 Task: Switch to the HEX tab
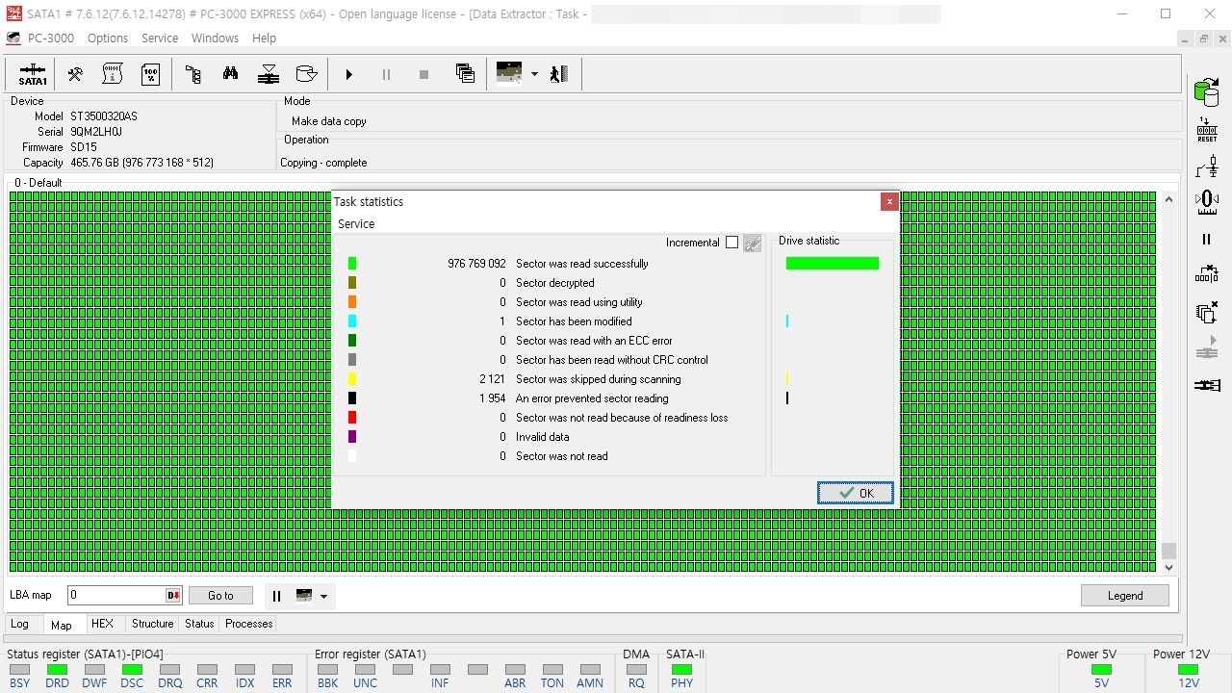[102, 624]
